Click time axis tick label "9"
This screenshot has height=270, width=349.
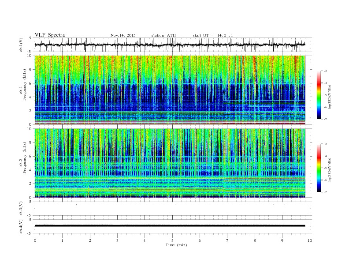(282, 240)
